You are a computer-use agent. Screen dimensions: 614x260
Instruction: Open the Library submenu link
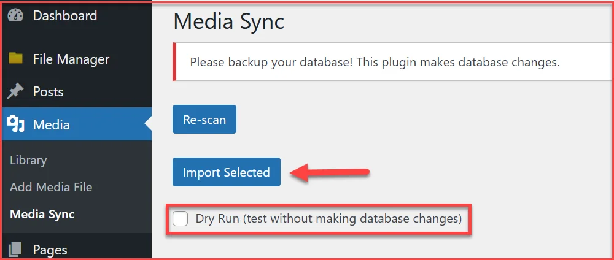point(28,160)
